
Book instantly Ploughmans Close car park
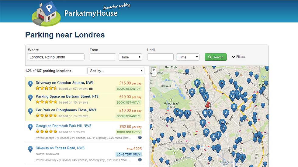(x=128, y=116)
